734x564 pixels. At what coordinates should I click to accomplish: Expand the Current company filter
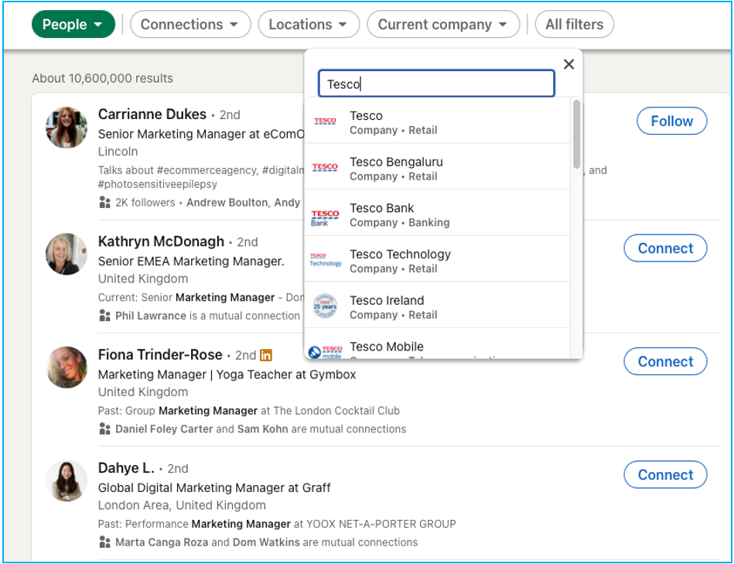443,24
